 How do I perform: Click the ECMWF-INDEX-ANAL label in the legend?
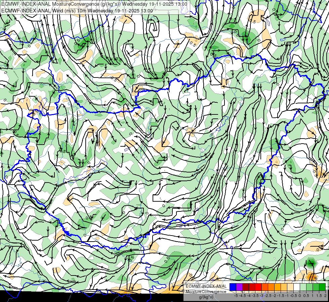click(206, 286)
